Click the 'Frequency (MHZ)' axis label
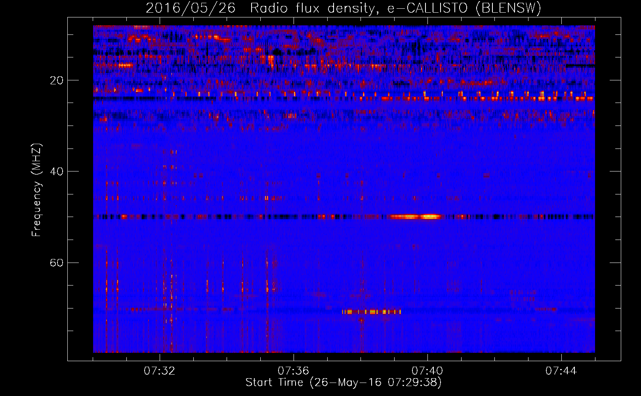This screenshot has width=641, height=396. point(36,190)
